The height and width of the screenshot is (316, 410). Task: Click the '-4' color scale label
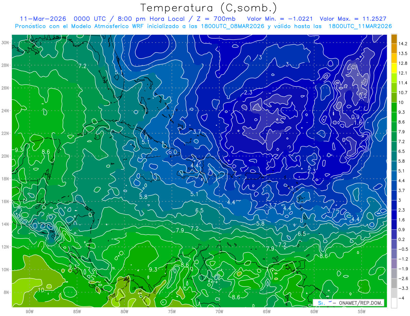click(401, 298)
